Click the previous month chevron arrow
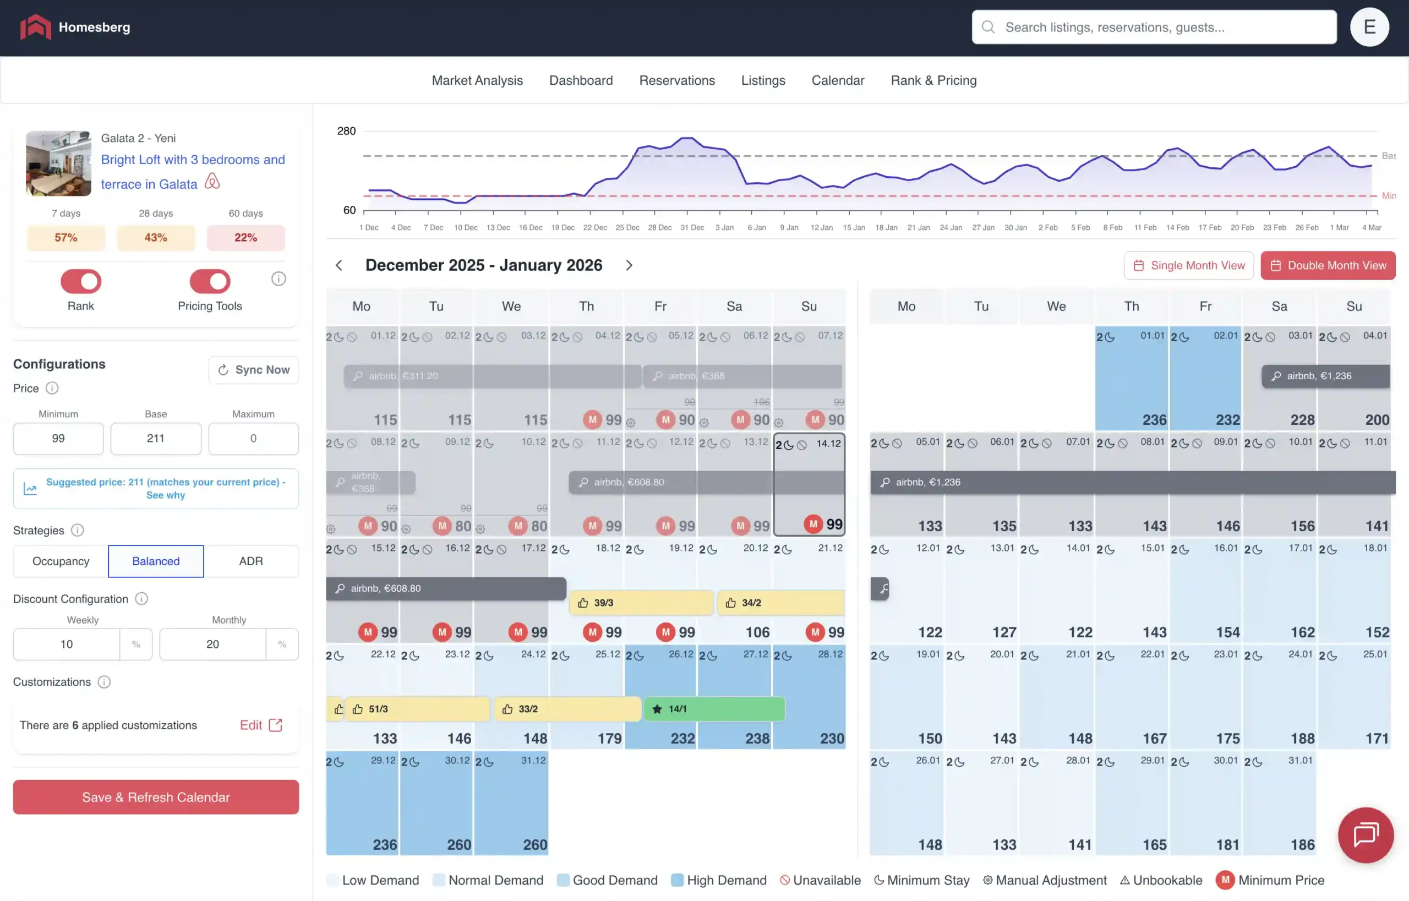This screenshot has width=1409, height=901. [x=340, y=265]
